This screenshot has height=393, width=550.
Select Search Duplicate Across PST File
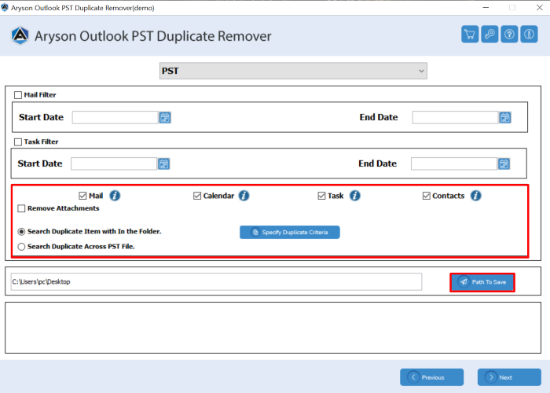click(x=21, y=247)
